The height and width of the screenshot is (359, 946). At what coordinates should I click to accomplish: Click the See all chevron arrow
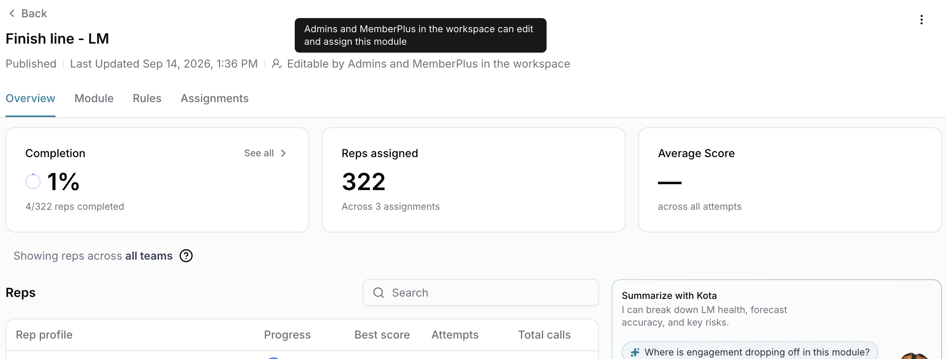point(283,153)
